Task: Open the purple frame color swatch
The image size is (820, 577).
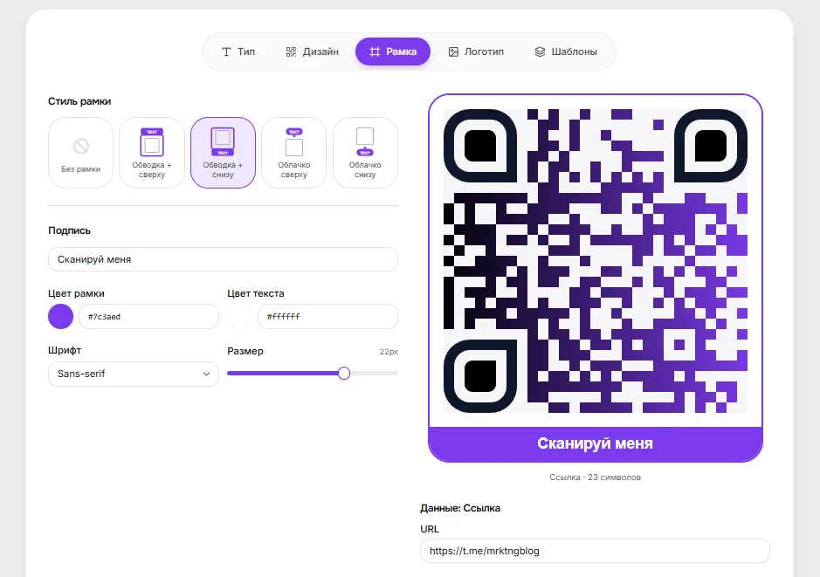Action: point(60,317)
